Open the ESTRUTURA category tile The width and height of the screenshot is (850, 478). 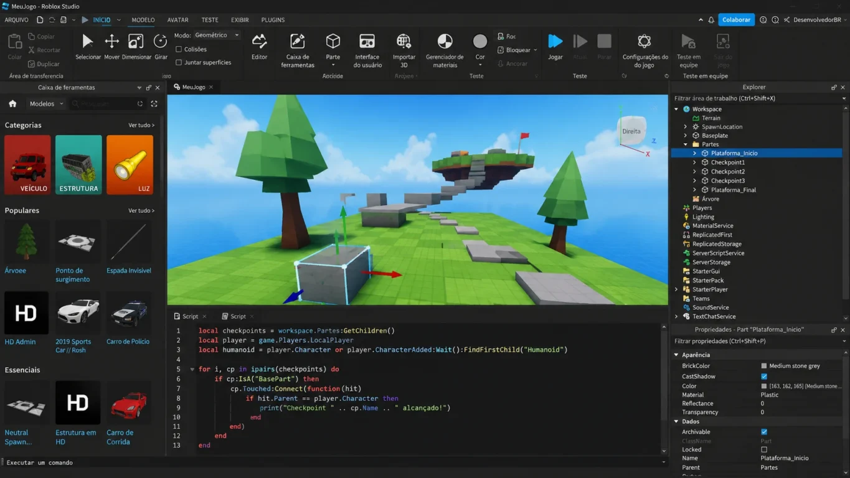[x=78, y=165]
